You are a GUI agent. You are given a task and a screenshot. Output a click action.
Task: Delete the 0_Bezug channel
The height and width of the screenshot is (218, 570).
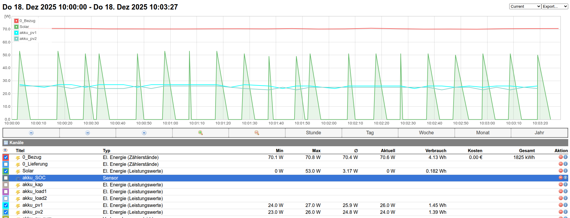[560, 157]
